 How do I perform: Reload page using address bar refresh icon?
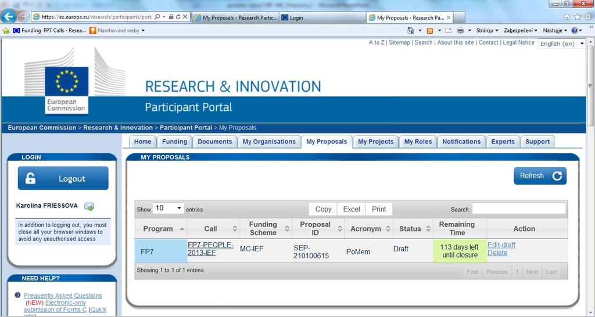pyautogui.click(x=178, y=17)
